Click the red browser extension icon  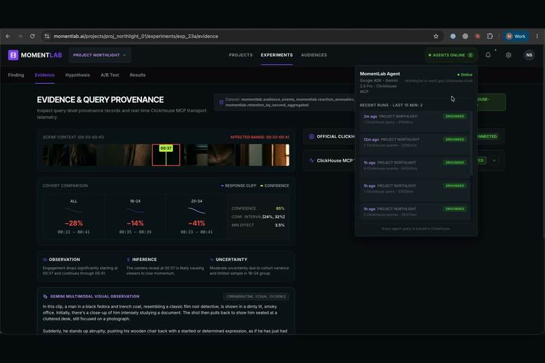(477, 36)
